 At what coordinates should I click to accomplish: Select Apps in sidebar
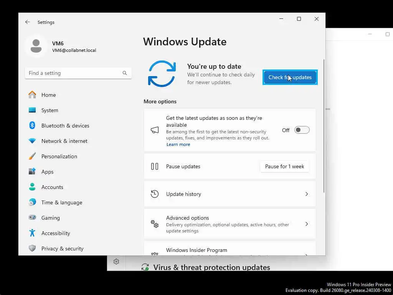point(78,172)
